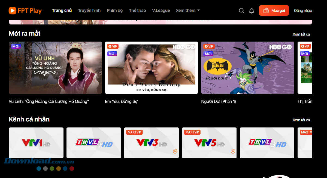Open the VTV5 HD channel

pyautogui.click(x=209, y=143)
